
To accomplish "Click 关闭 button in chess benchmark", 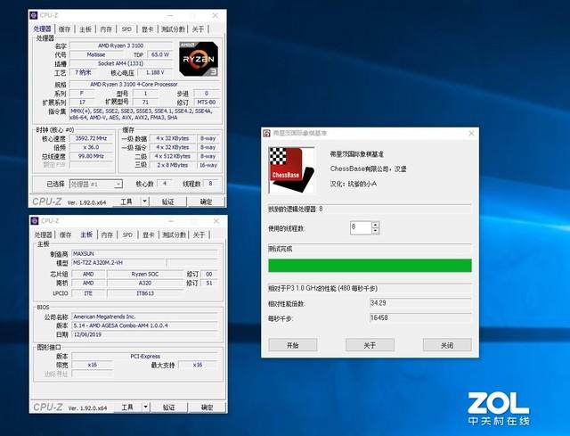I will tap(447, 345).
